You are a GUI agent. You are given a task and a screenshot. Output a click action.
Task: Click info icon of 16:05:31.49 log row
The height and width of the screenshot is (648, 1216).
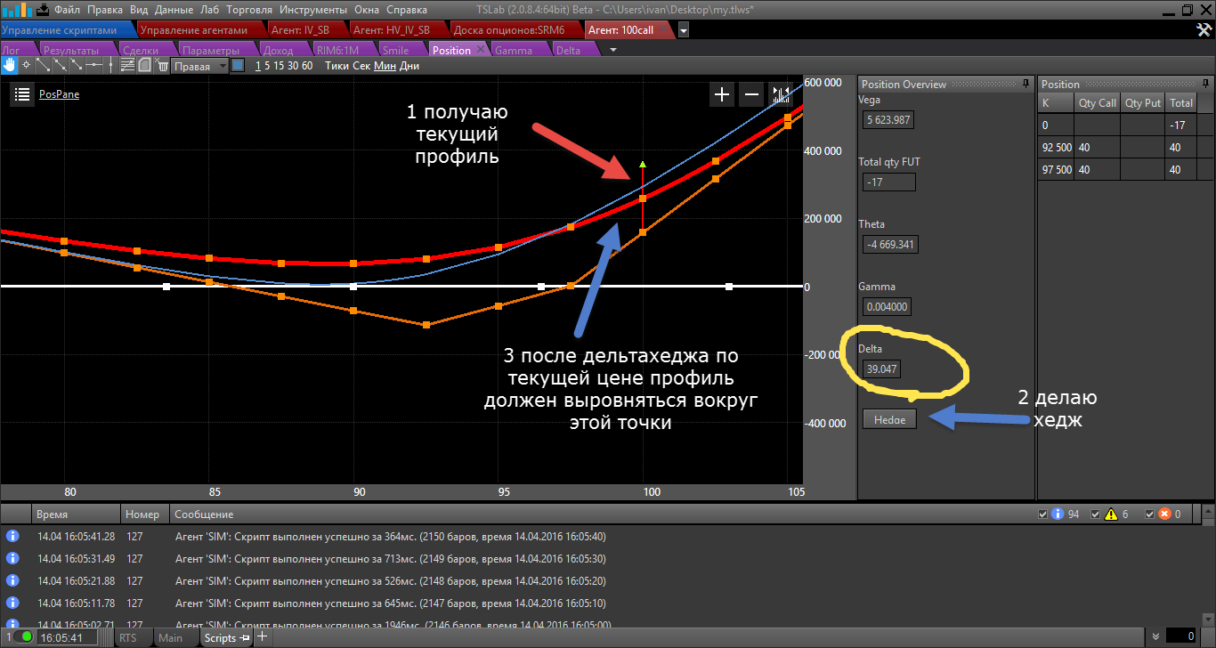pos(12,558)
